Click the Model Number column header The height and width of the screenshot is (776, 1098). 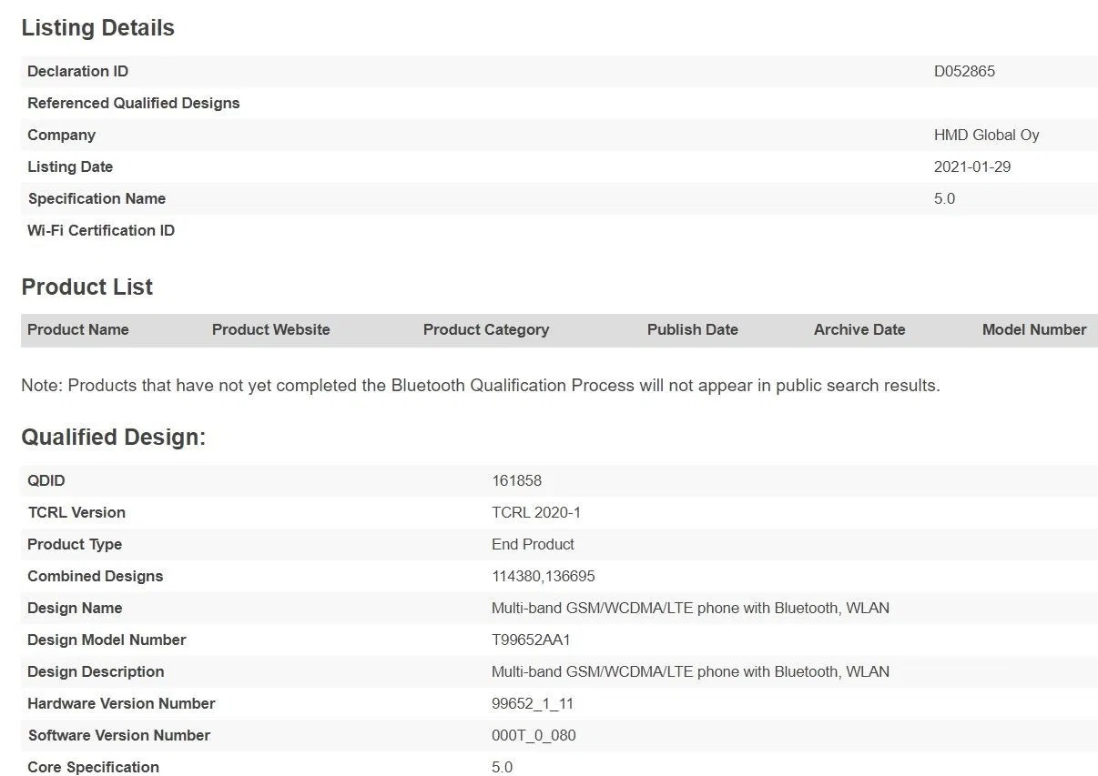pos(1033,330)
